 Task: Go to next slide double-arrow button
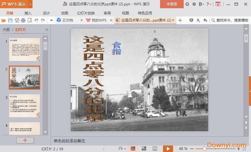tap(246, 128)
